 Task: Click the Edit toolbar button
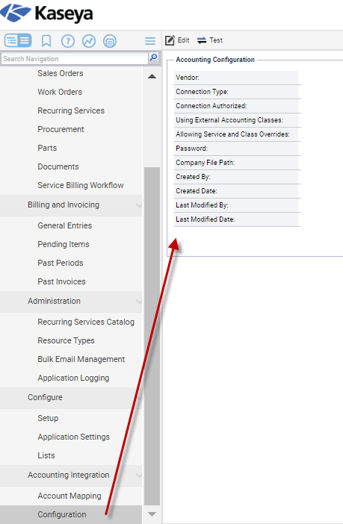click(x=177, y=40)
